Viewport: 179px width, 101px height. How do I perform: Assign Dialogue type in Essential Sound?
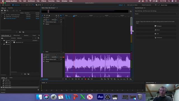pos(156,26)
